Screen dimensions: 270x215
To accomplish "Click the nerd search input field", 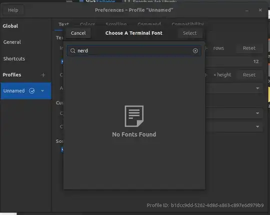I will [x=134, y=51].
